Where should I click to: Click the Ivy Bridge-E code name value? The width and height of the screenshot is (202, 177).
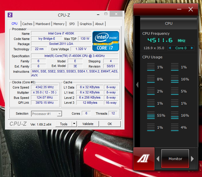[x=47, y=39]
